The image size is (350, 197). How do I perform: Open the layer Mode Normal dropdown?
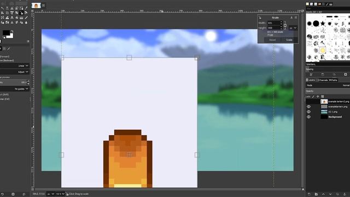[x=328, y=85]
